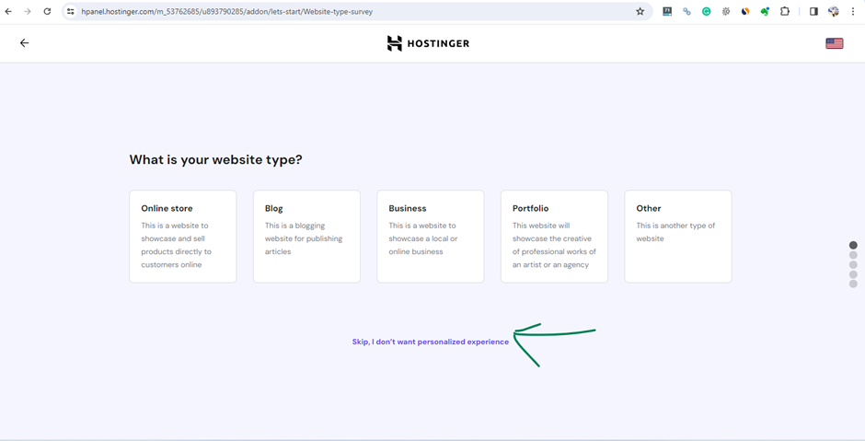Click the Hostinger logo

click(x=428, y=43)
